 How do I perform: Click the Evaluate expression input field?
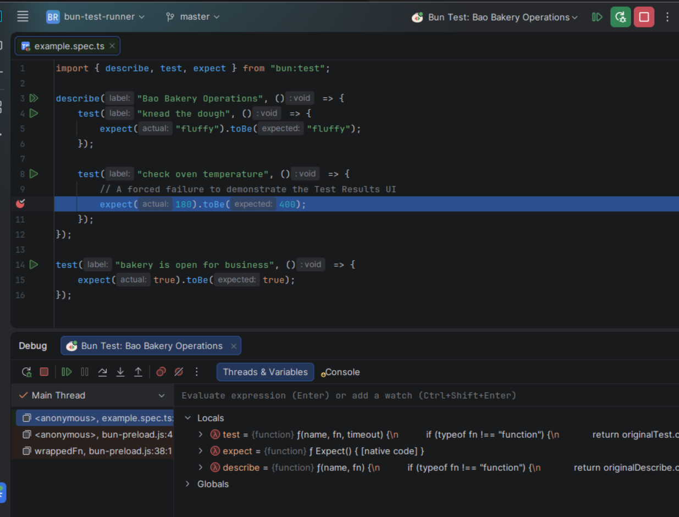point(427,395)
